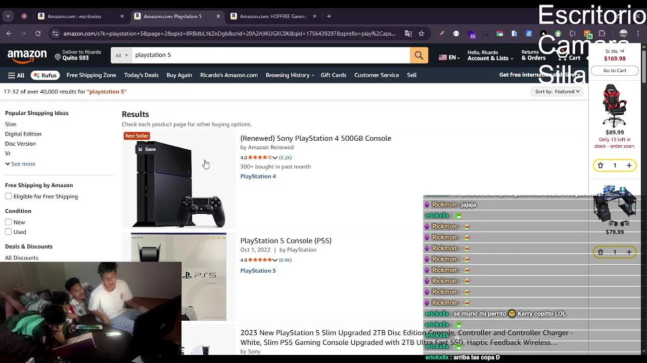Reload the page
Image resolution: width=647 pixels, height=363 pixels.
click(x=38, y=34)
